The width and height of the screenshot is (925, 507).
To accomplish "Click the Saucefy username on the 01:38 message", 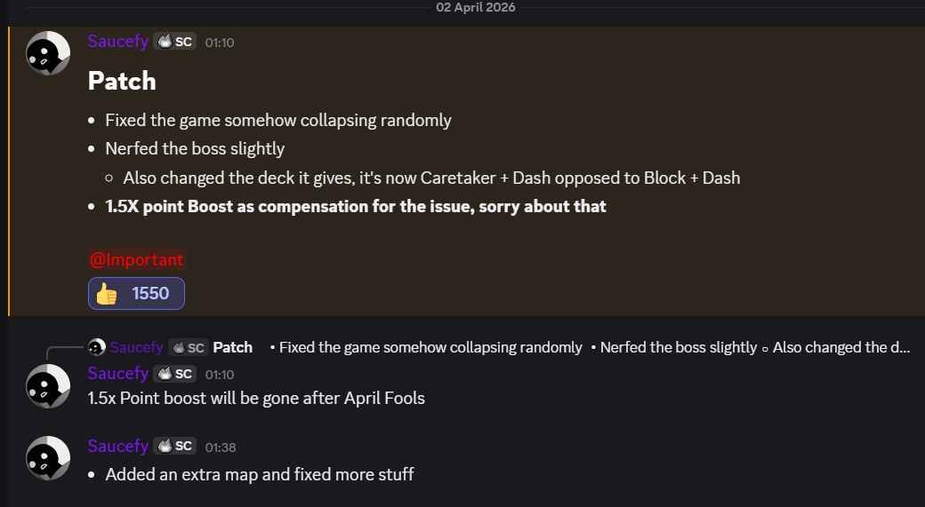I will (117, 447).
